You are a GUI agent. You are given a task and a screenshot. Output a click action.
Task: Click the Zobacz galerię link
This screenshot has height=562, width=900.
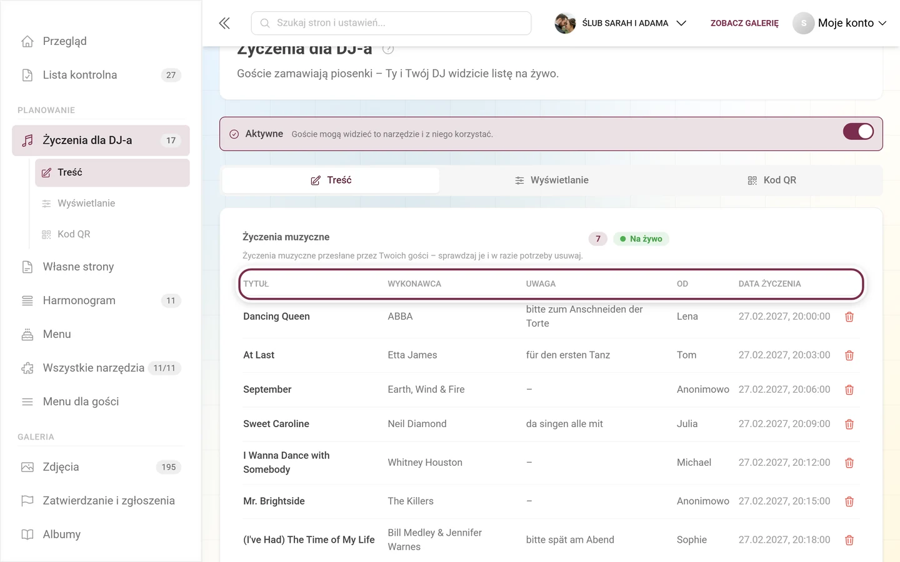[x=744, y=23]
